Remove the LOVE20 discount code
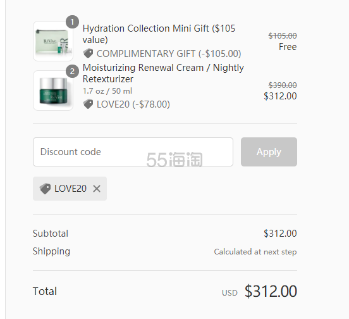The image size is (349, 319). [97, 189]
